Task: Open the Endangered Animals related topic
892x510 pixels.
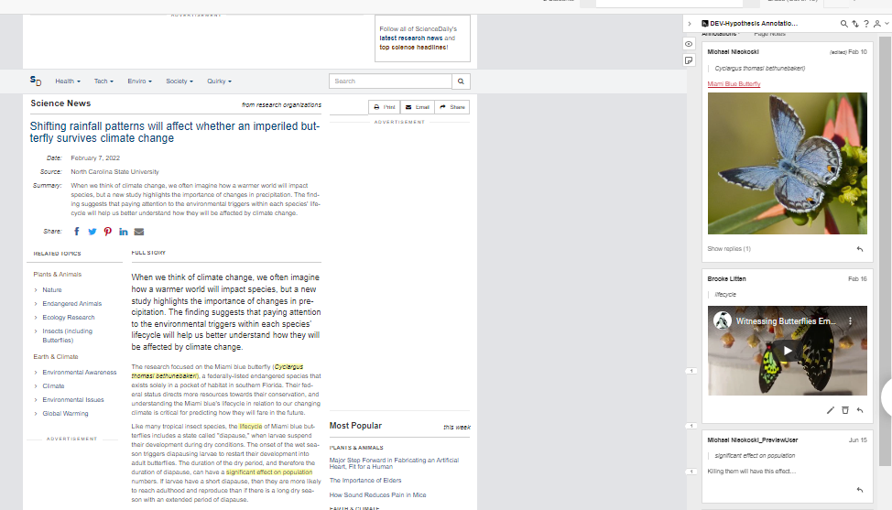Action: coord(71,304)
